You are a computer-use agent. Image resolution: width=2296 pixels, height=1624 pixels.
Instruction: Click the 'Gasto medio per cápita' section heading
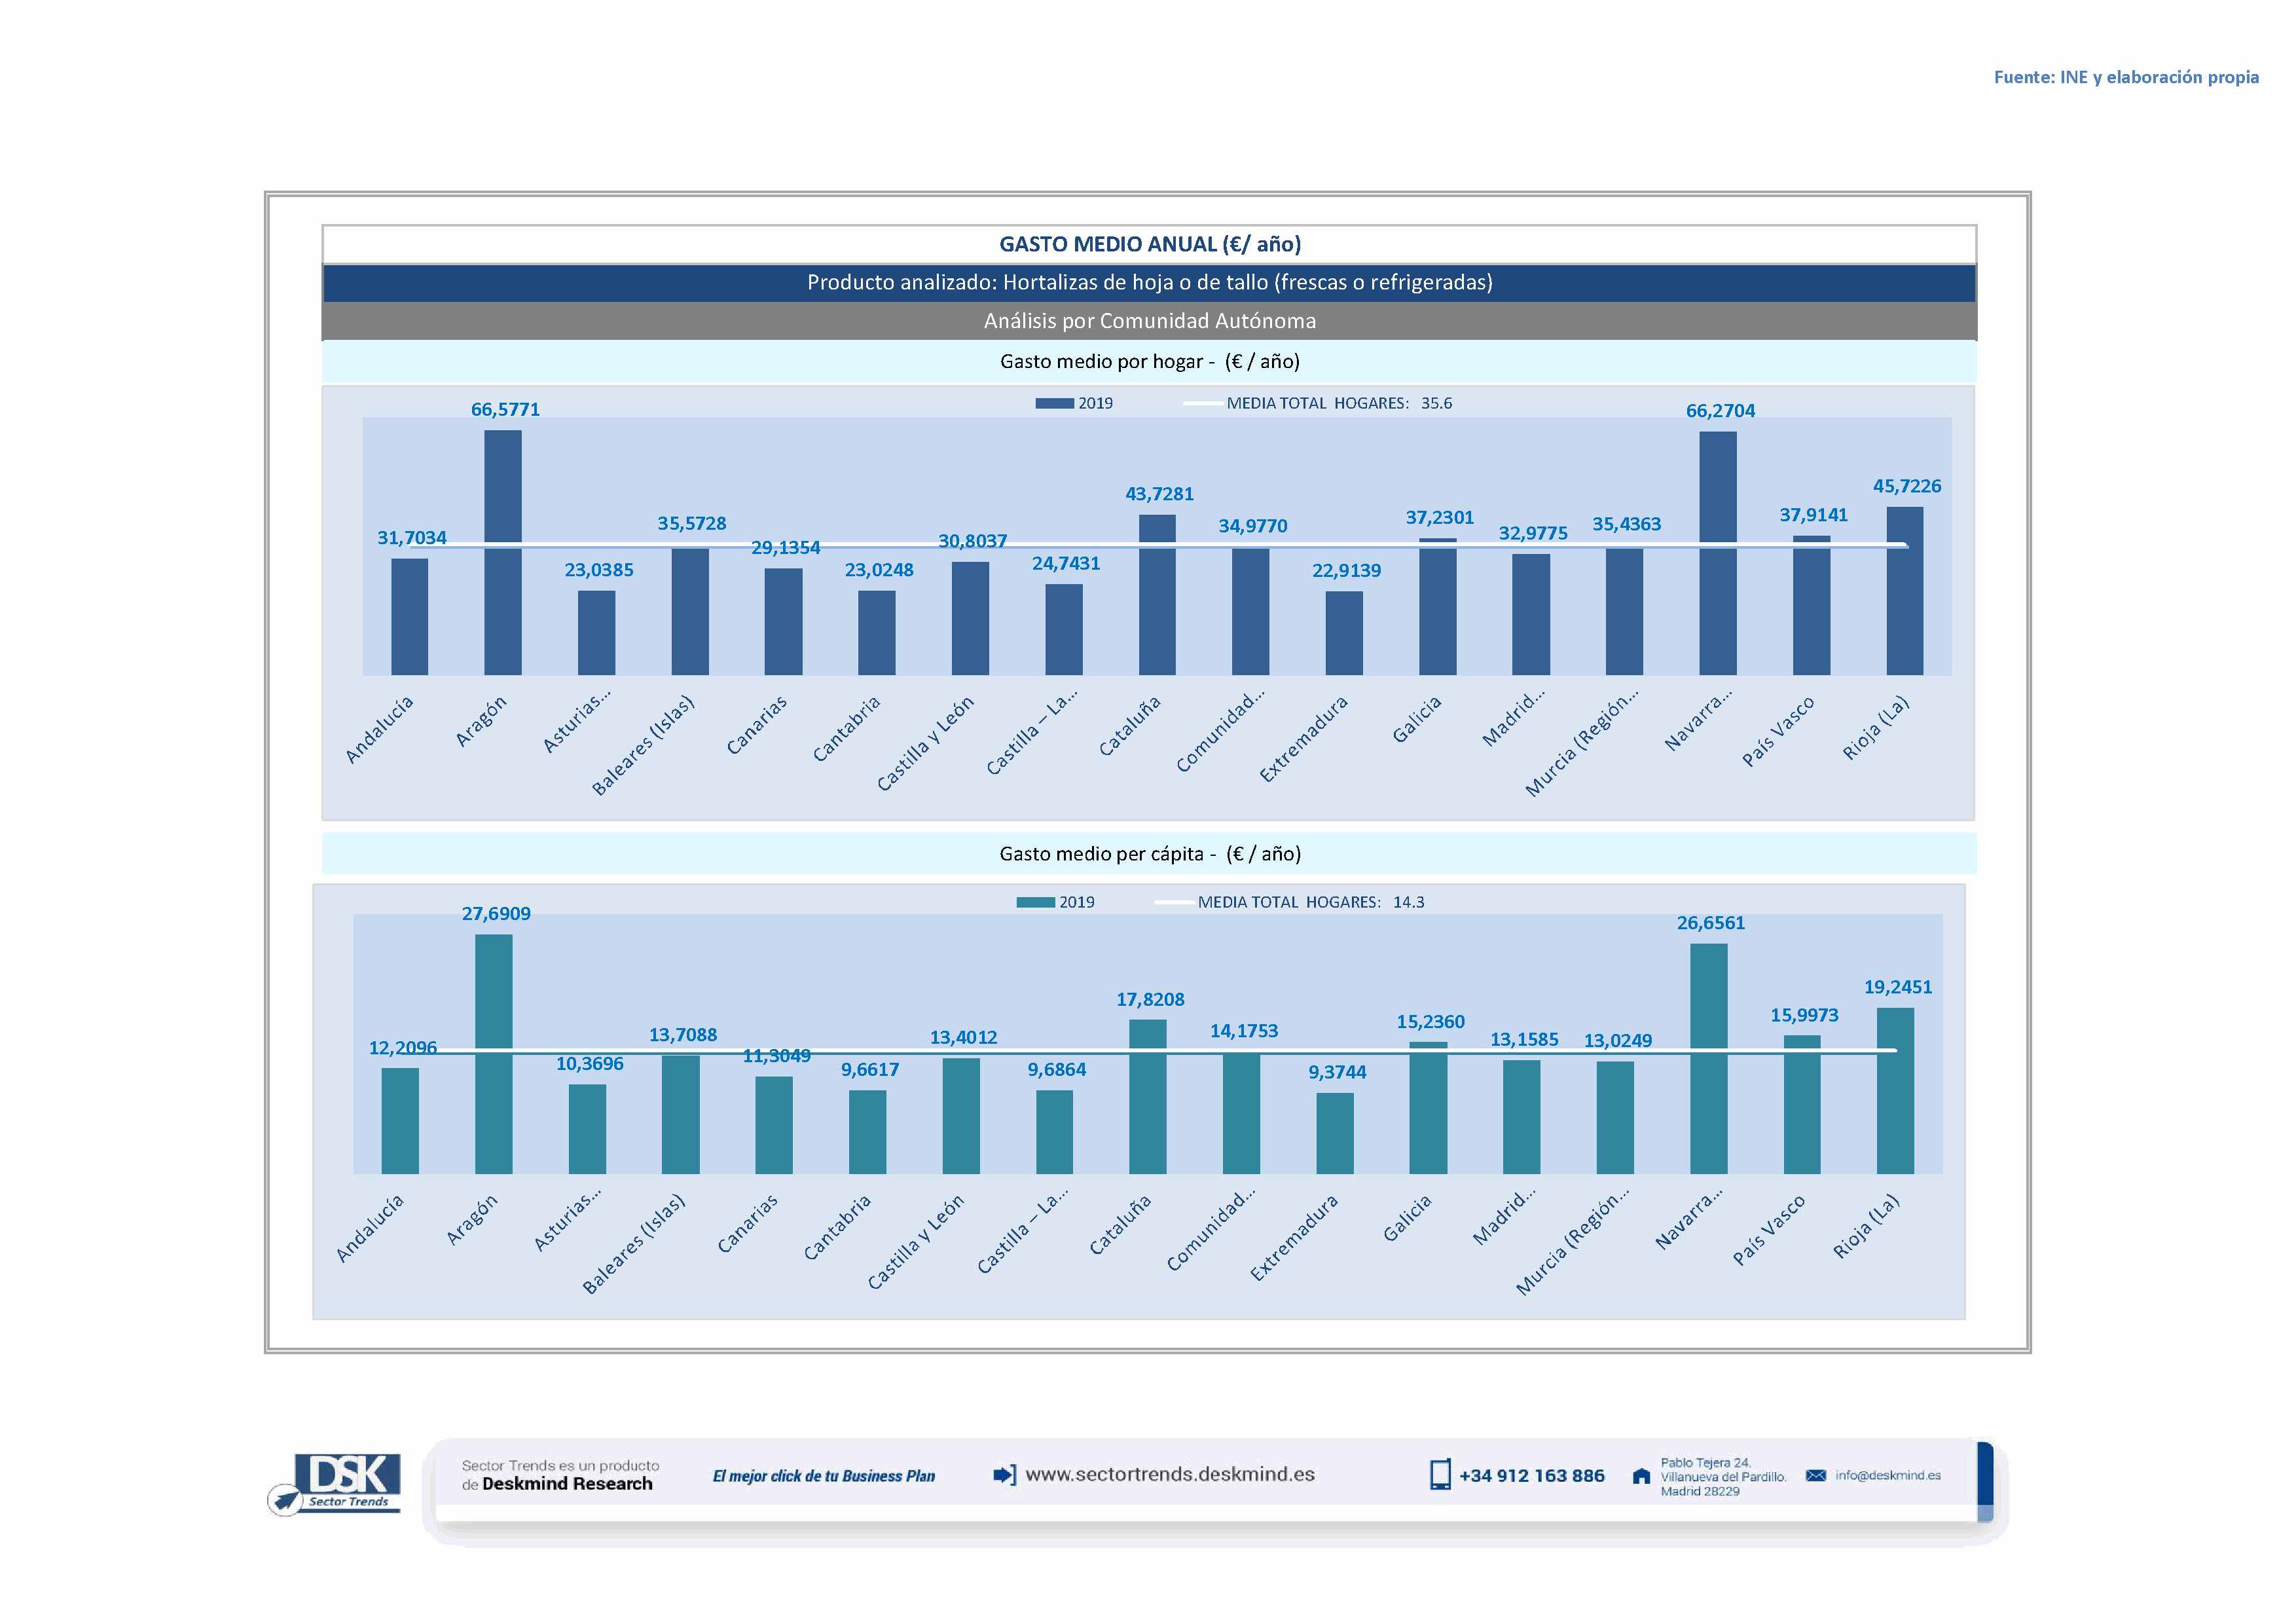[1149, 853]
